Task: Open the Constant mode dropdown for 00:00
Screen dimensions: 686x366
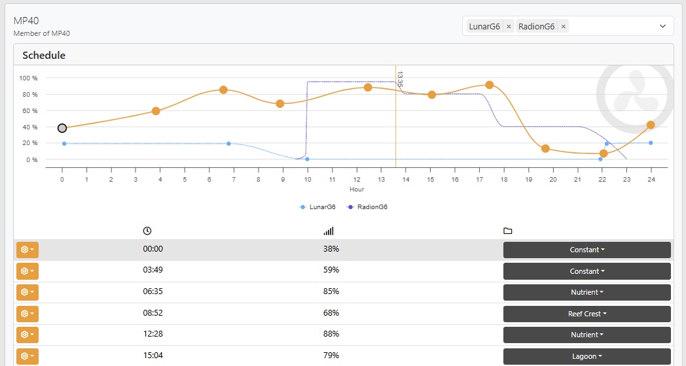Action: point(587,250)
